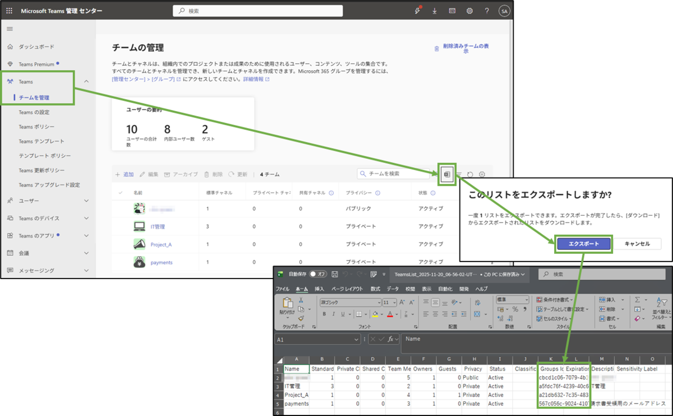
Task: Click the エクスポート button in the dialog
Action: click(583, 244)
